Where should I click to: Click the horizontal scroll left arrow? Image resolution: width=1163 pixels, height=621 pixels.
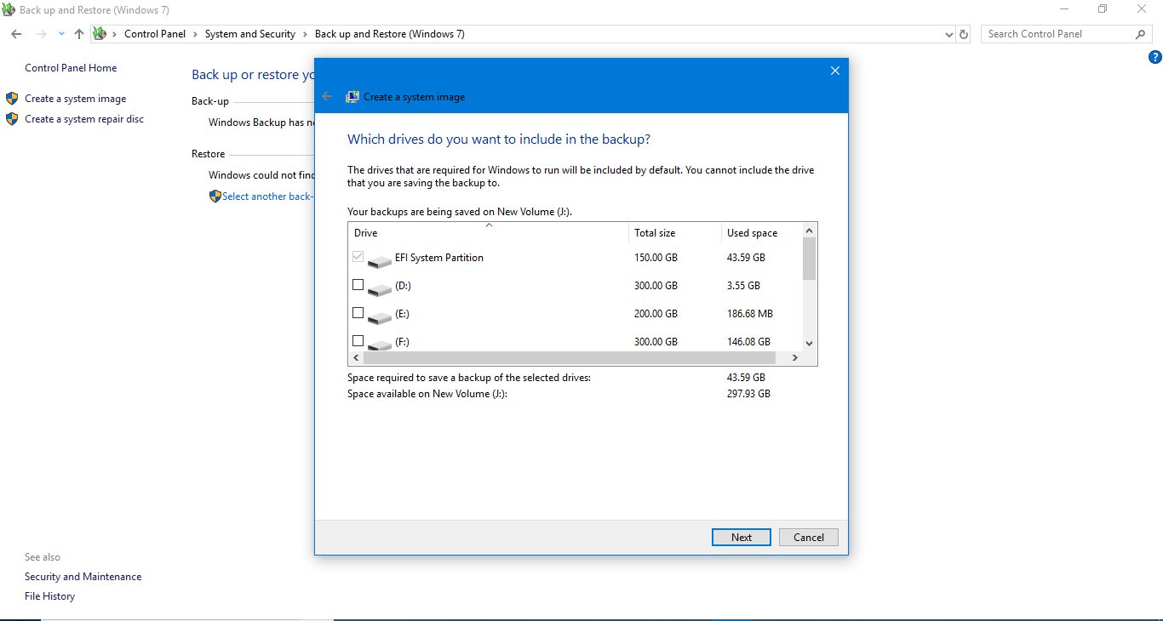pyautogui.click(x=356, y=358)
